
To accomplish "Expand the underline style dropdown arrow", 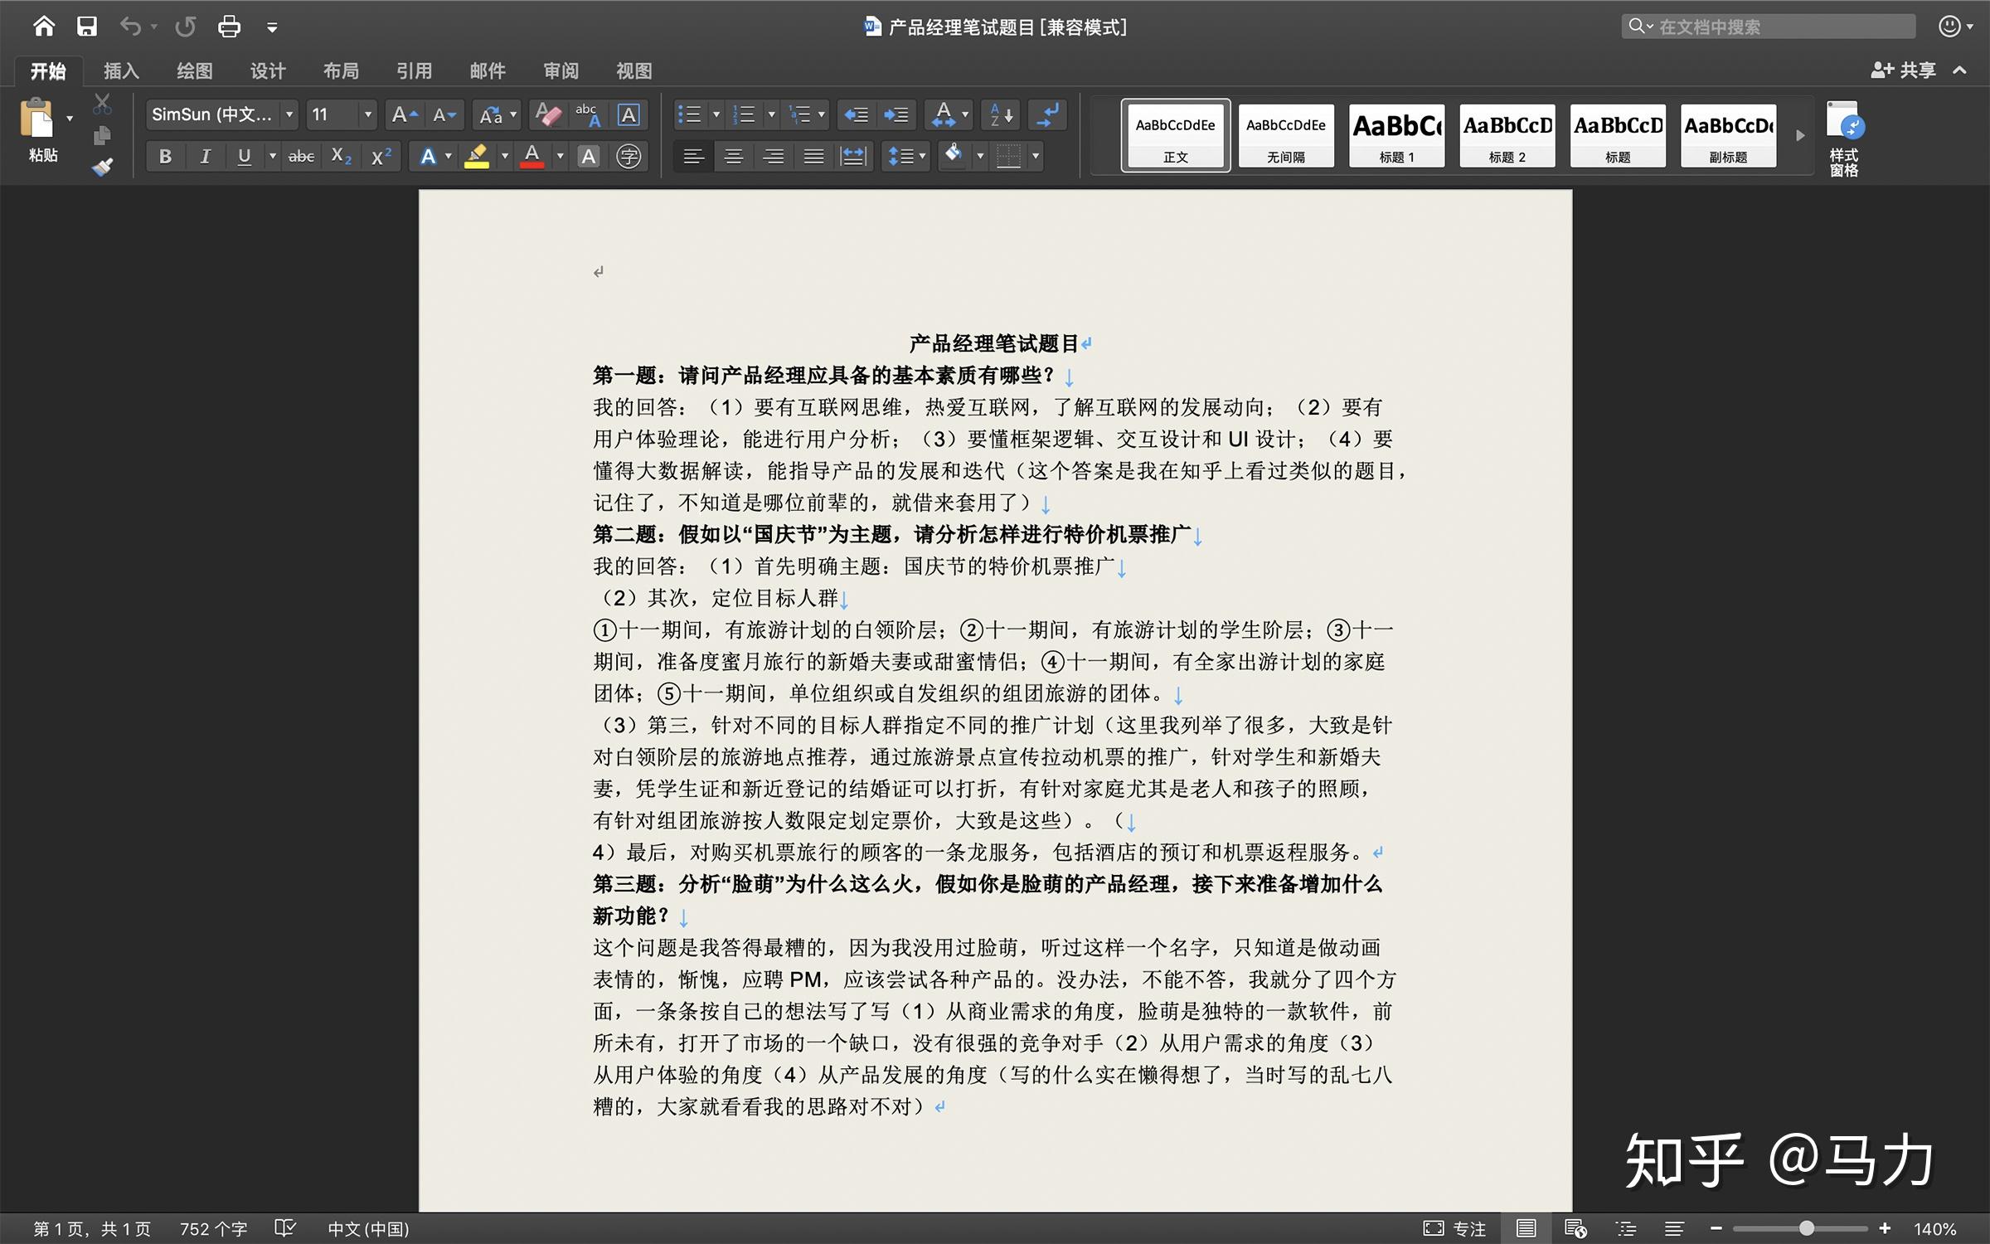I will (272, 156).
